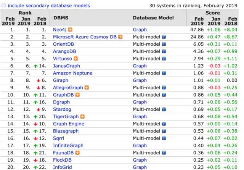This screenshot has width=244, height=170.
Task: Click the info icon in the OrientDB row
Action: click(x=164, y=44)
